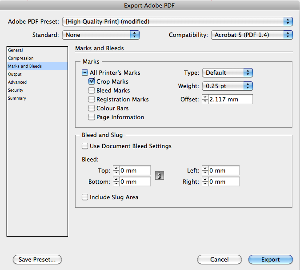Click the Right bleed stepper arrows
This screenshot has height=270, width=300.
205,181
